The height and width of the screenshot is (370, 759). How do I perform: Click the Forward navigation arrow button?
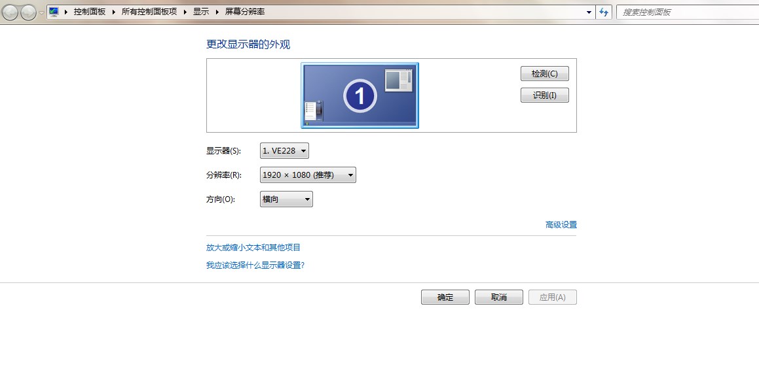[x=28, y=12]
